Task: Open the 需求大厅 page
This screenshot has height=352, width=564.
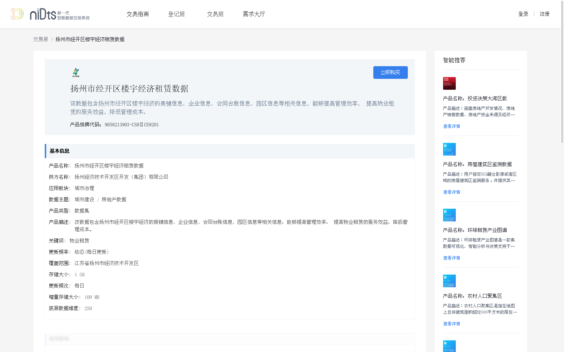Action: 254,14
